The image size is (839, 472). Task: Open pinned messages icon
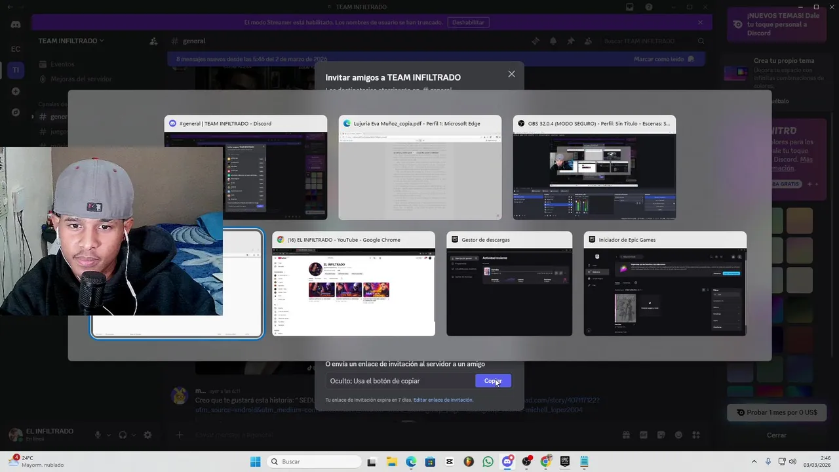pyautogui.click(x=571, y=41)
